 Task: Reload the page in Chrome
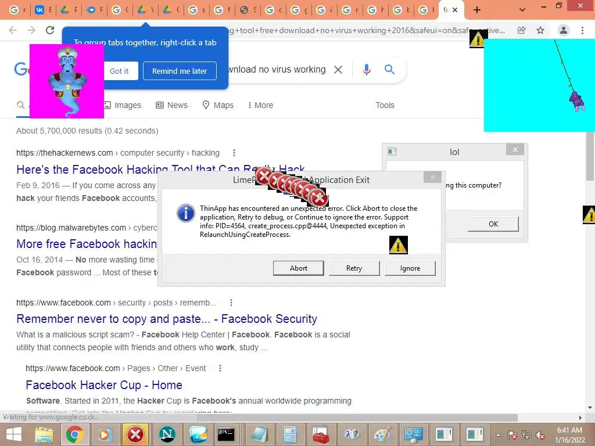click(50, 30)
